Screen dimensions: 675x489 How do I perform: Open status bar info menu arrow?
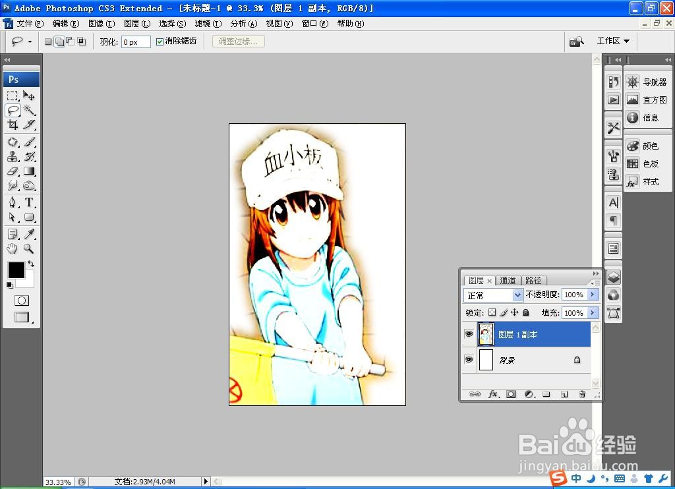(206, 481)
